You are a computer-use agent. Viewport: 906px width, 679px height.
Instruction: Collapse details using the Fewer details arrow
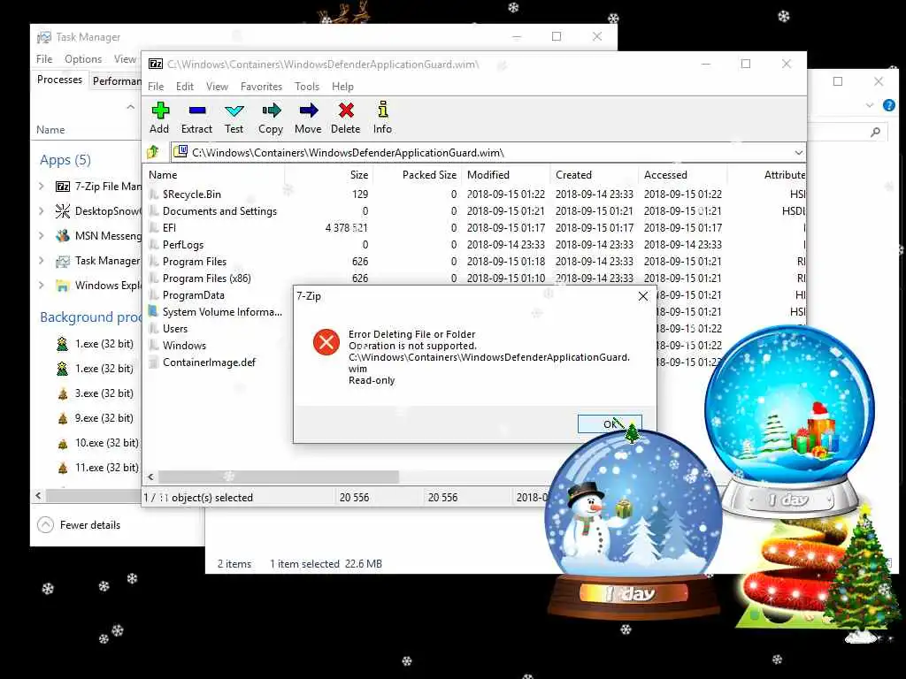46,525
